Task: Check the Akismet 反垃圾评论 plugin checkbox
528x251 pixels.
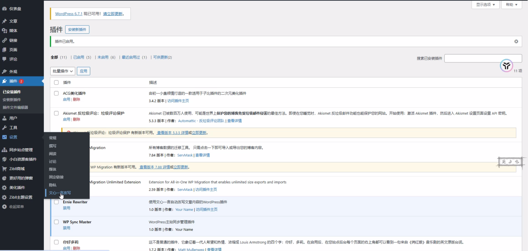Action: coord(56,113)
